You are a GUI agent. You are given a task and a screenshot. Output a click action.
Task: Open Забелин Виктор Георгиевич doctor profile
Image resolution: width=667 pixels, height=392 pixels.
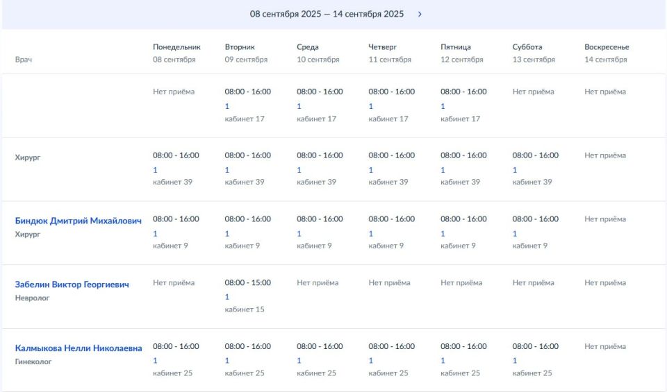coord(72,284)
